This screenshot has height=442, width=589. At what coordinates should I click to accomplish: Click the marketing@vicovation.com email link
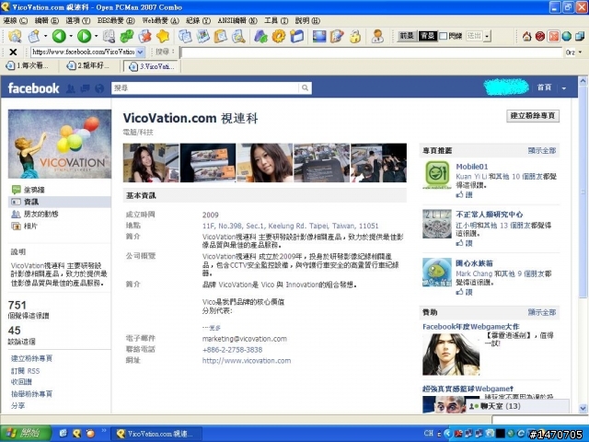click(244, 339)
